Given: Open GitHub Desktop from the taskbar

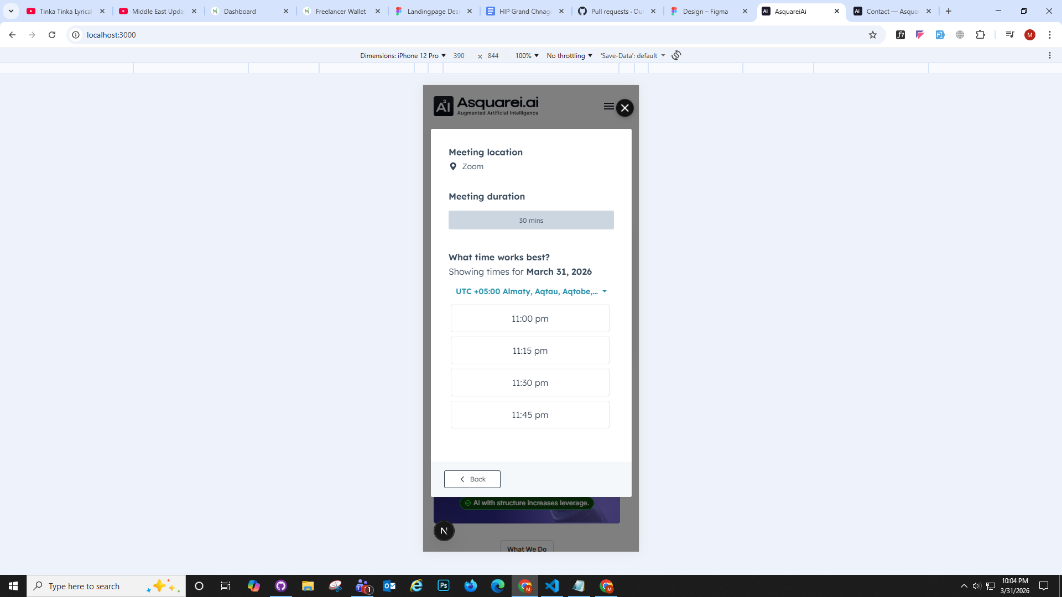Looking at the screenshot, I should pyautogui.click(x=281, y=586).
